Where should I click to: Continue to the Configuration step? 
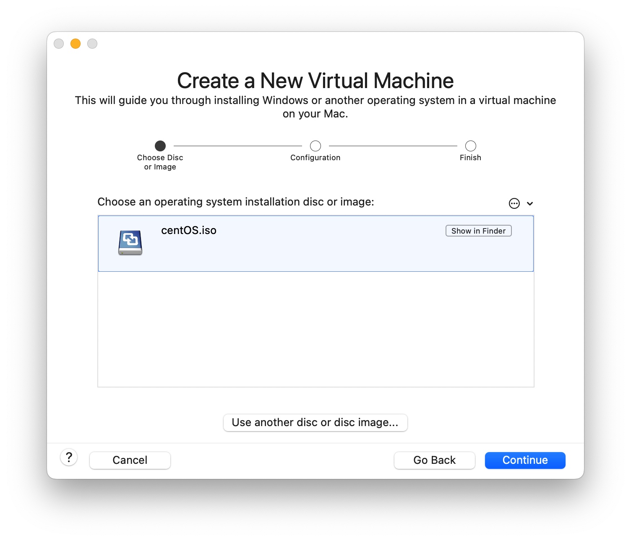(525, 460)
